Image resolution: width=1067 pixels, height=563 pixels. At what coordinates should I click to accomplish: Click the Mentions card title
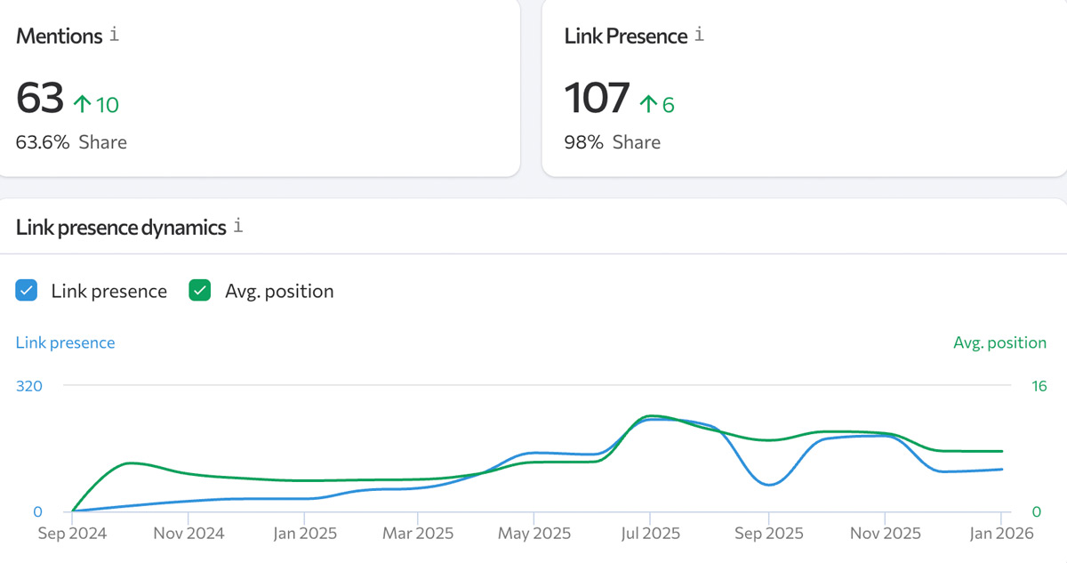click(x=60, y=36)
